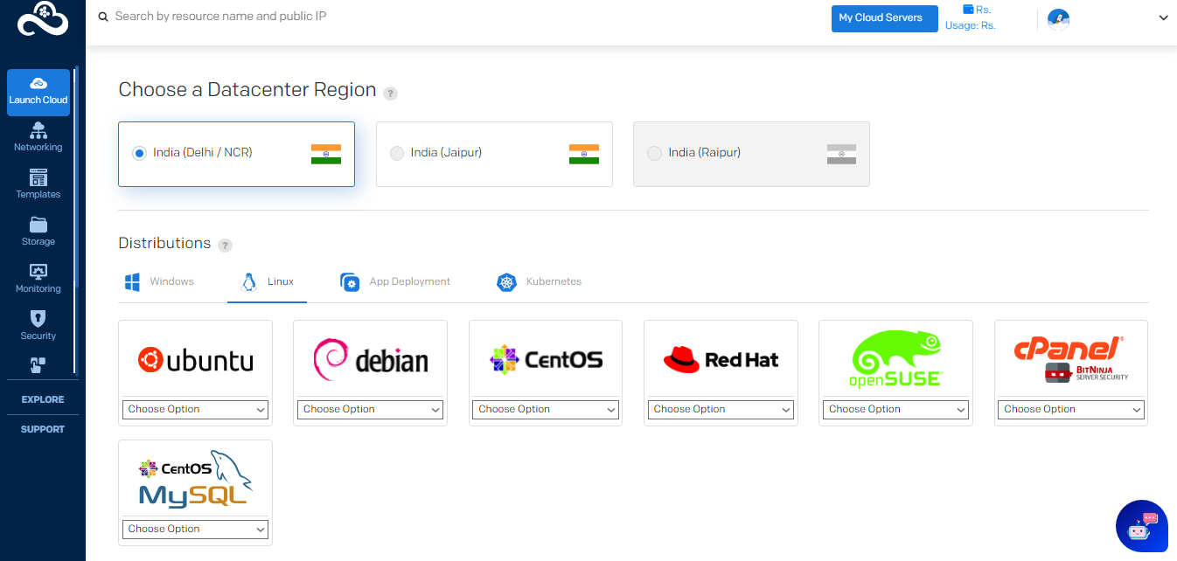
Task: Click the Datacenter Region help question mark
Action: click(x=390, y=93)
